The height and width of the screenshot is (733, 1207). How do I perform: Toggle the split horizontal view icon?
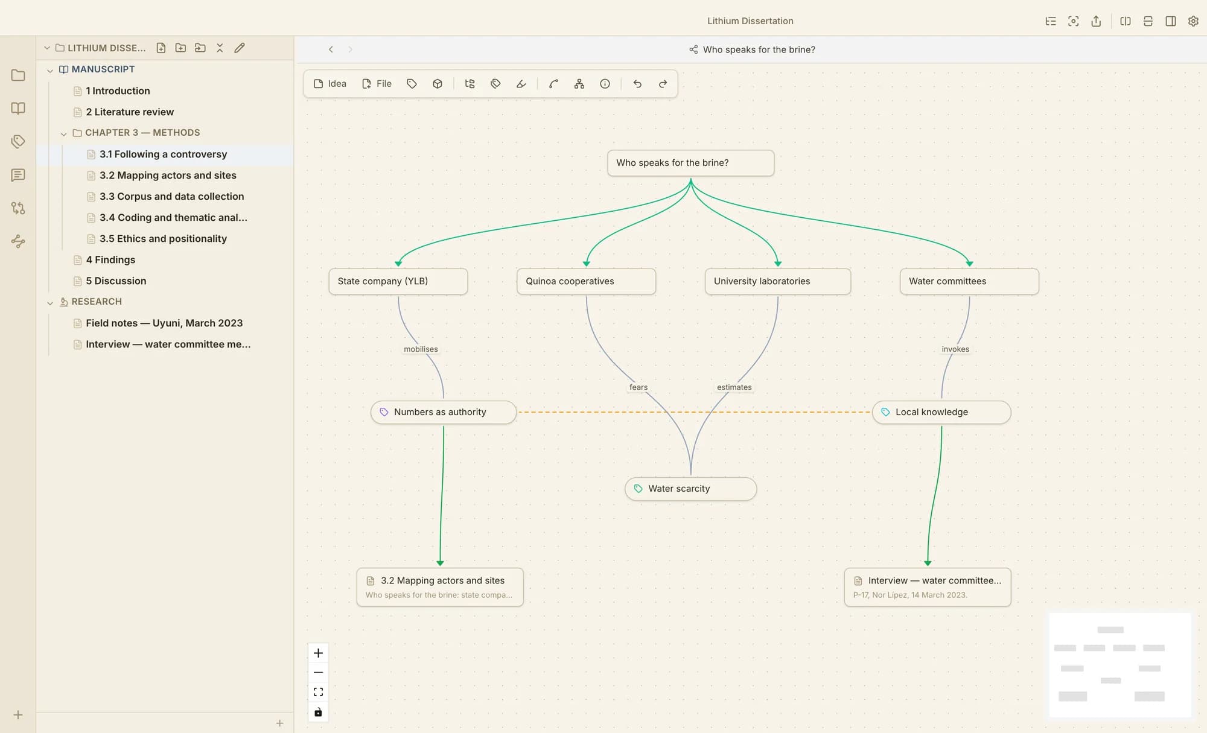click(x=1148, y=21)
